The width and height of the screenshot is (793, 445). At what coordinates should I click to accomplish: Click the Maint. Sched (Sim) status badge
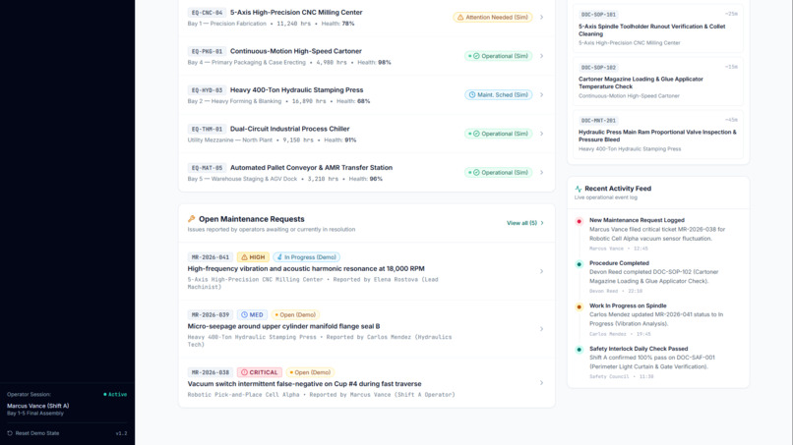498,95
